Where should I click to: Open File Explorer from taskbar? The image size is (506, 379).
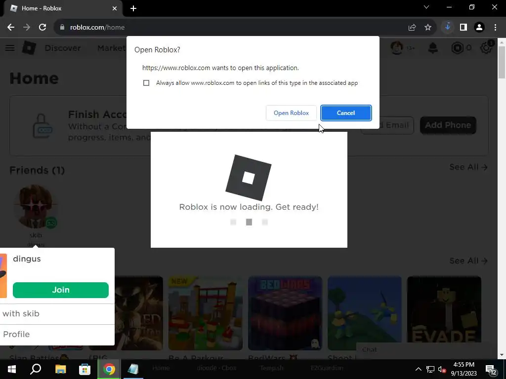coord(60,369)
